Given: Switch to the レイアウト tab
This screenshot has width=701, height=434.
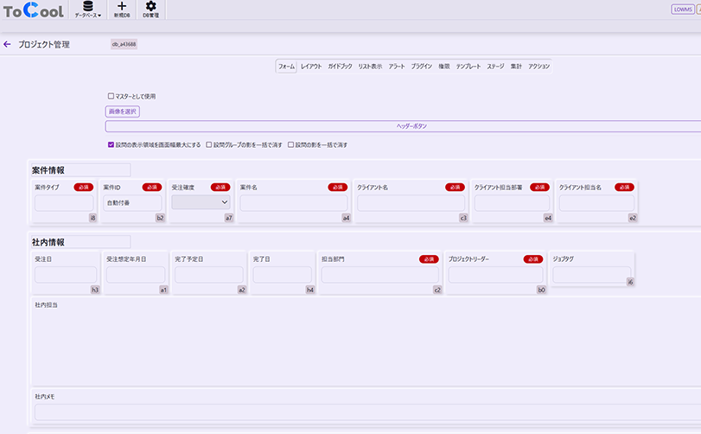Looking at the screenshot, I should (311, 66).
